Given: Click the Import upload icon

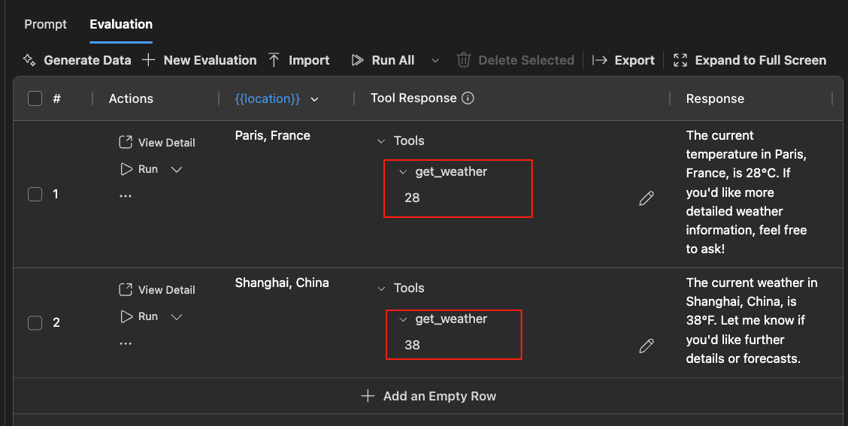Looking at the screenshot, I should [x=274, y=60].
